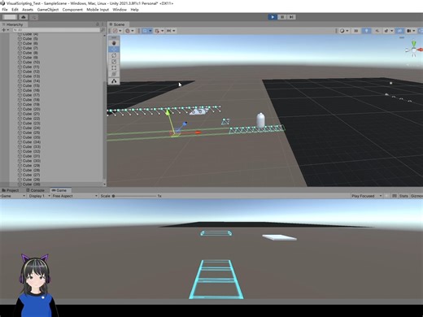Click the blue Z move handle

pos(185,124)
